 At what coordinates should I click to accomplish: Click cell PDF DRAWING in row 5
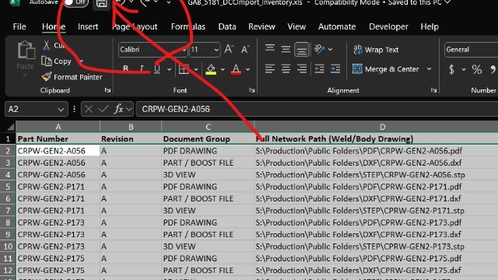208,187
